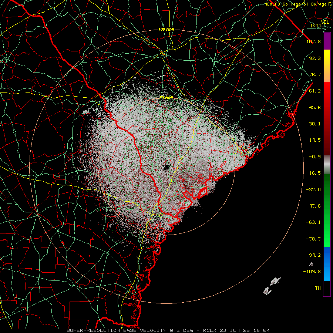Click the 92.3 legend value
Viewport: 333px width, 333px height.
[x=315, y=58]
